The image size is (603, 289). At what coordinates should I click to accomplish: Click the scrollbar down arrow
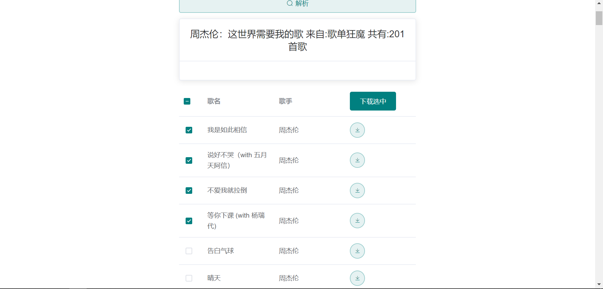coord(599,284)
